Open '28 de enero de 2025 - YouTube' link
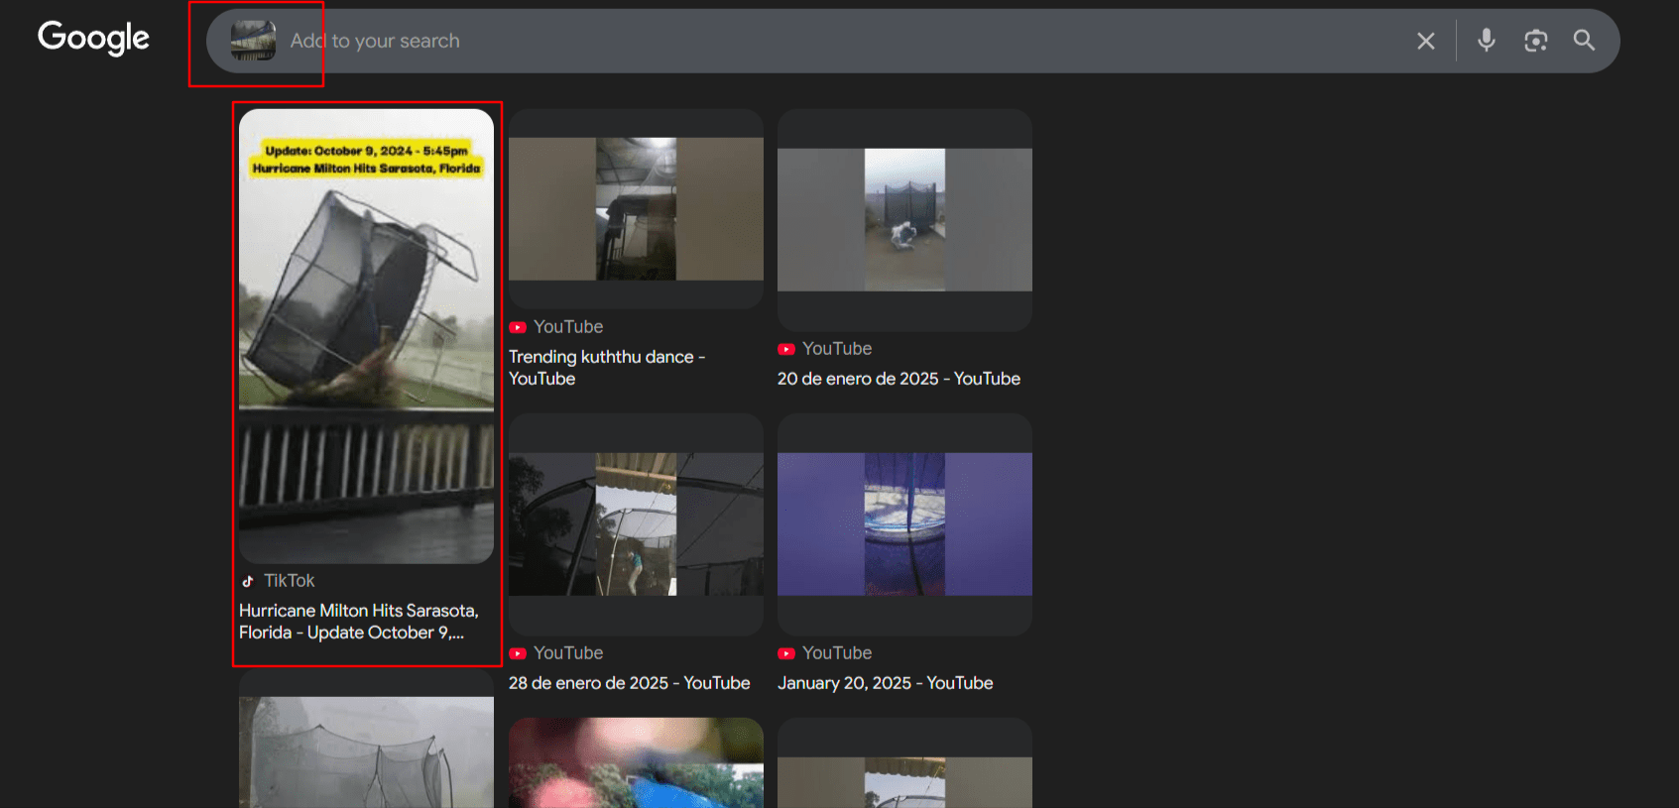Image resolution: width=1679 pixels, height=808 pixels. 629,683
